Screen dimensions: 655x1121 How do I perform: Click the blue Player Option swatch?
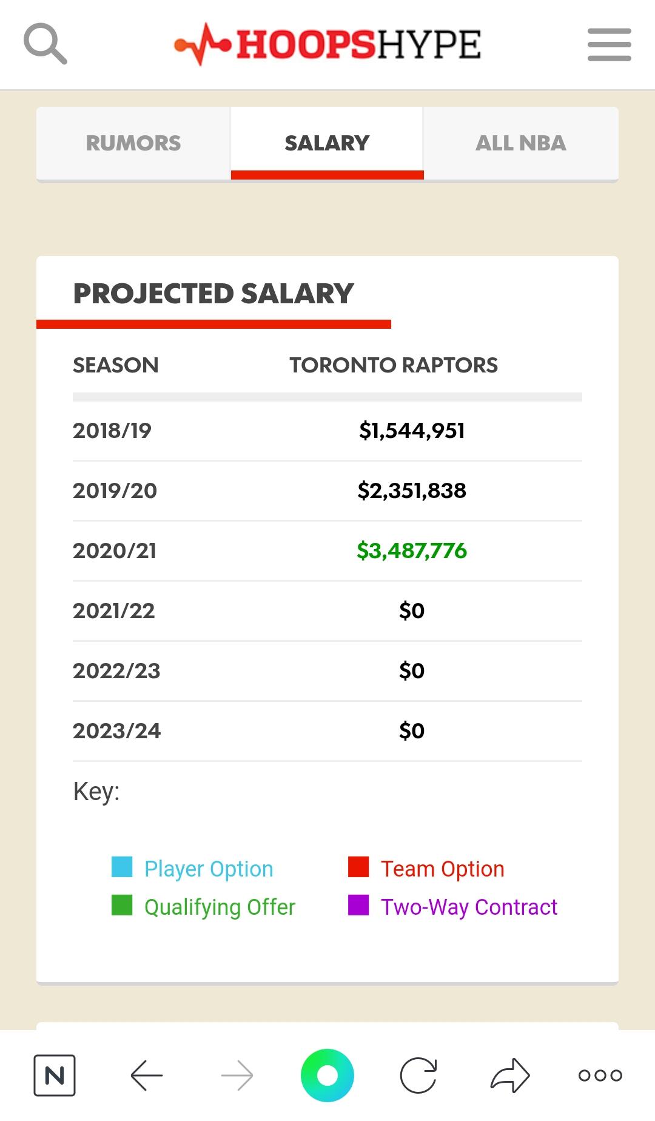click(122, 867)
